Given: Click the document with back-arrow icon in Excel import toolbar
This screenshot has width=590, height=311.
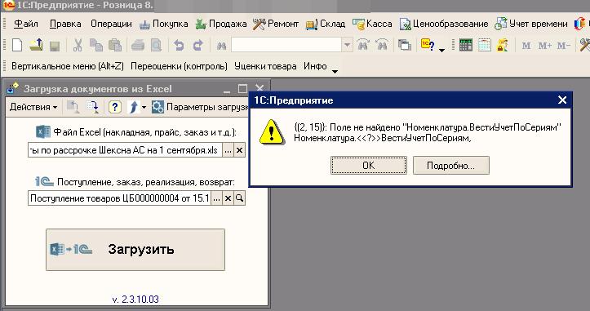Looking at the screenshot, I should (73, 107).
